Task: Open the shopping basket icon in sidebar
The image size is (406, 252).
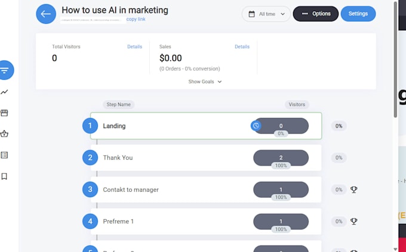Action: 4,134
